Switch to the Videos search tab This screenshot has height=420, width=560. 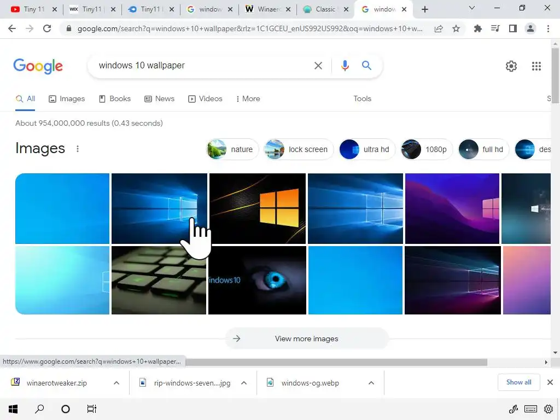(x=205, y=98)
